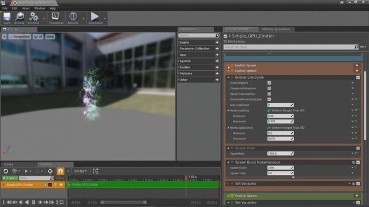Open the 240 fps frame rate dropdown
369x207 pixels.
[x=80, y=171]
